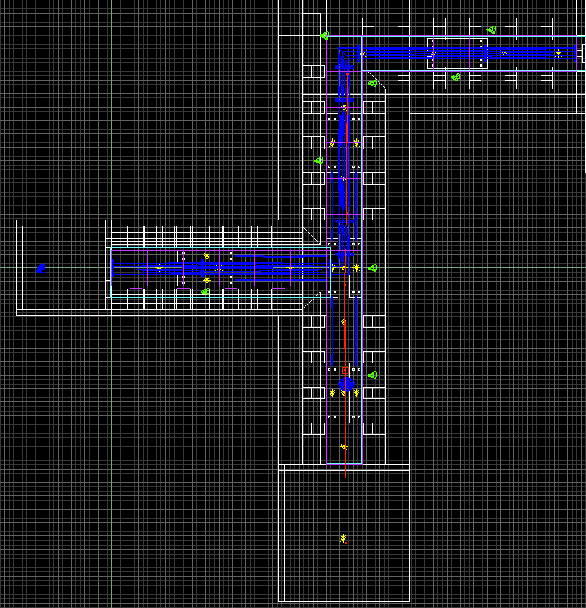Click the upper yellow light in the left corridor
Image resolution: width=586 pixels, height=608 pixels.
(x=207, y=256)
